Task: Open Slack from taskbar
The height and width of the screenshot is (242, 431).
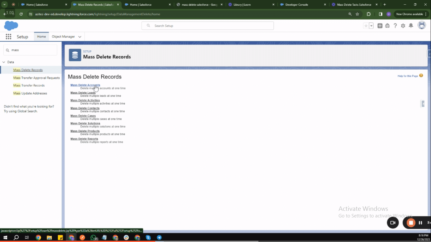Action: coord(126,238)
